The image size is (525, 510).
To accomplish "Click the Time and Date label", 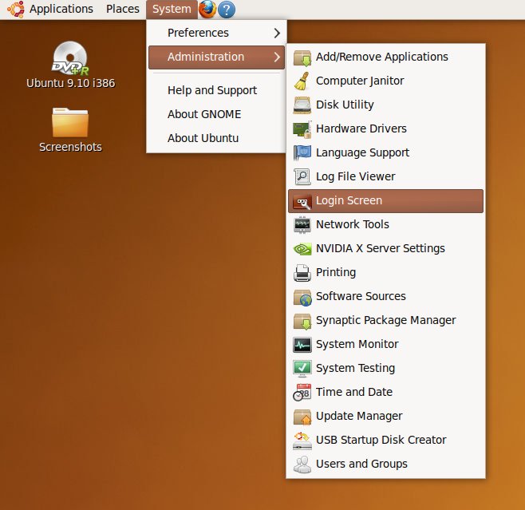I will click(354, 392).
